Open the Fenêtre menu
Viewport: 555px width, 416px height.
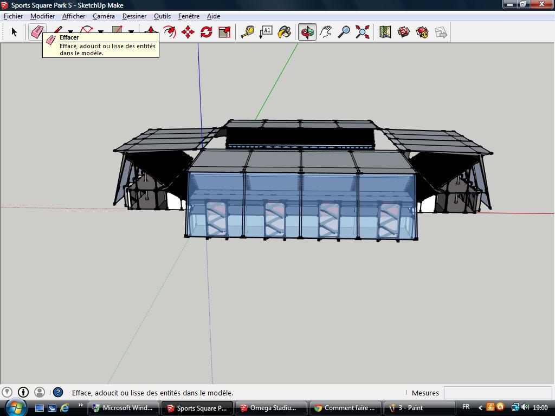[189, 16]
